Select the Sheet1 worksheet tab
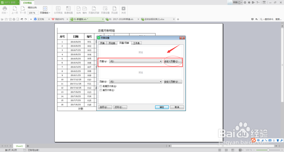The width and height of the screenshot is (284, 152). tap(19, 146)
